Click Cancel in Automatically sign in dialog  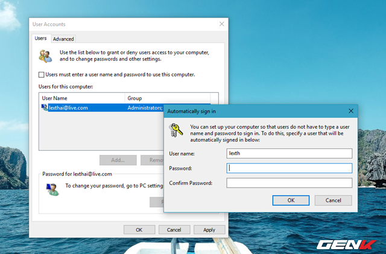point(333,200)
